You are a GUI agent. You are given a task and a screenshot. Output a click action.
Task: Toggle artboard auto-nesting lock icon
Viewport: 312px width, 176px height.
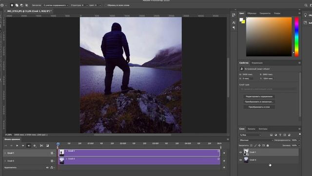[263, 146]
